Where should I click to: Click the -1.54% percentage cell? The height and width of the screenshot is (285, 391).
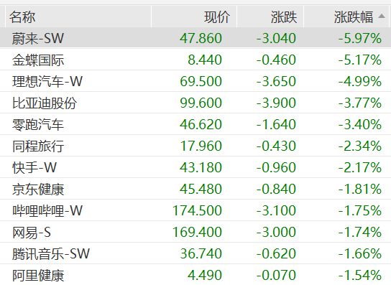[360, 275]
